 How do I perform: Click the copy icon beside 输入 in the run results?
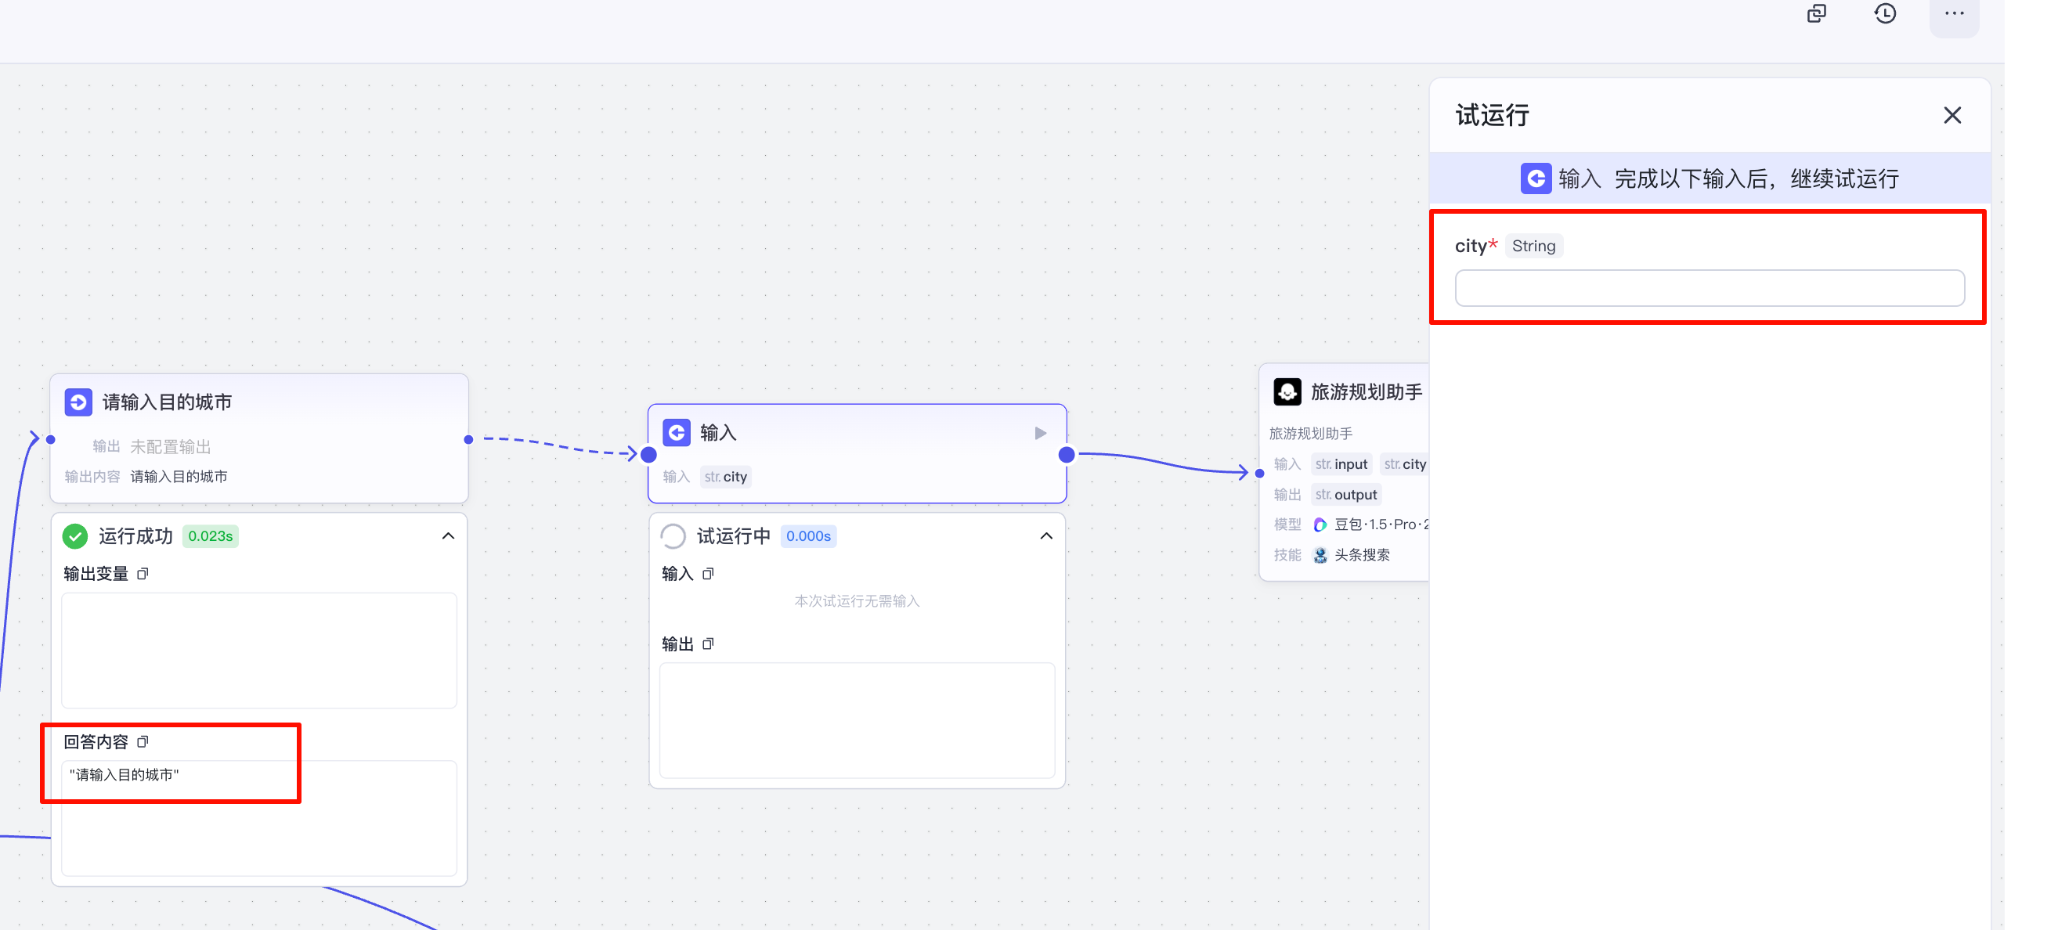tap(708, 574)
